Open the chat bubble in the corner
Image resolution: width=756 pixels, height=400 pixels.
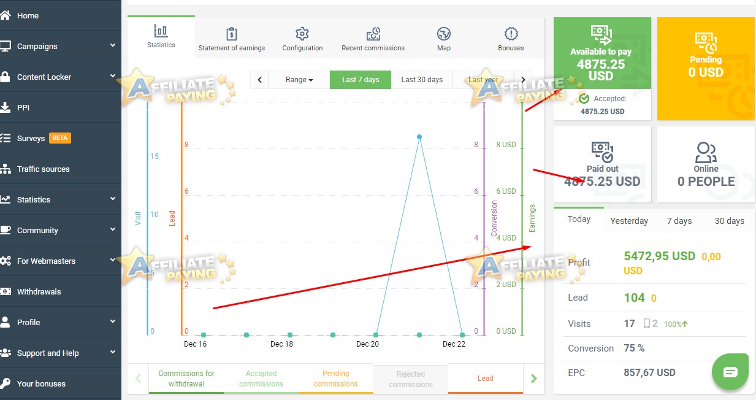click(730, 371)
